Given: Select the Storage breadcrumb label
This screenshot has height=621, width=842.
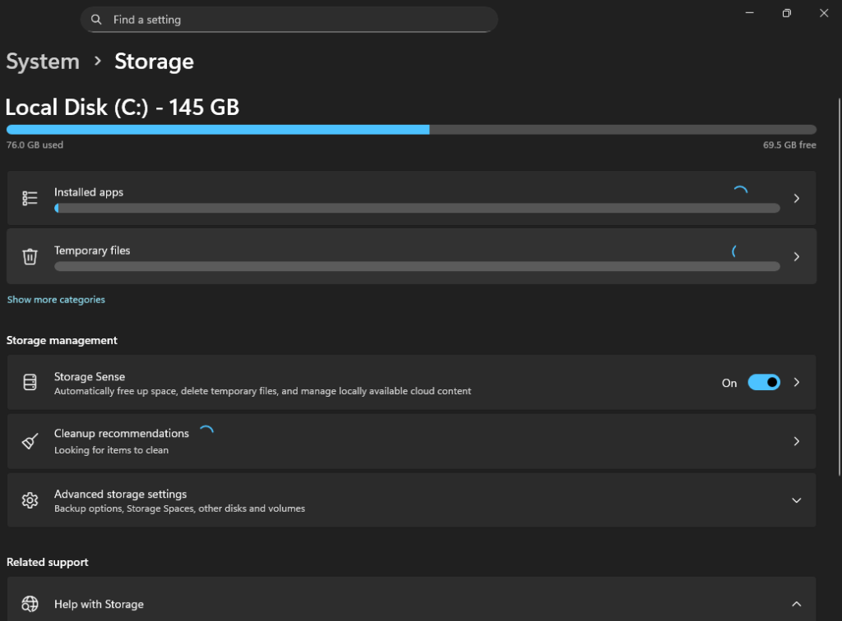Looking at the screenshot, I should pos(154,61).
